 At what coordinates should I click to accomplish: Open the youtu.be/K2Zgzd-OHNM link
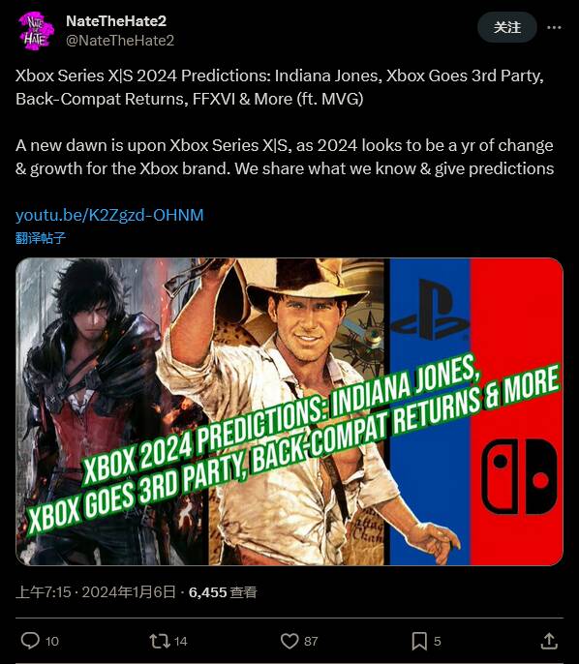click(x=109, y=215)
